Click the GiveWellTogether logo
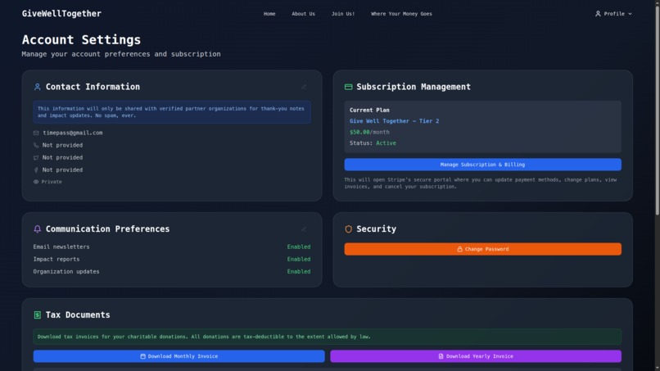Image resolution: width=660 pixels, height=371 pixels. click(61, 13)
